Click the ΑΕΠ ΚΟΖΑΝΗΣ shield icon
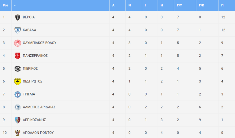The image size is (235, 138). click(17, 120)
